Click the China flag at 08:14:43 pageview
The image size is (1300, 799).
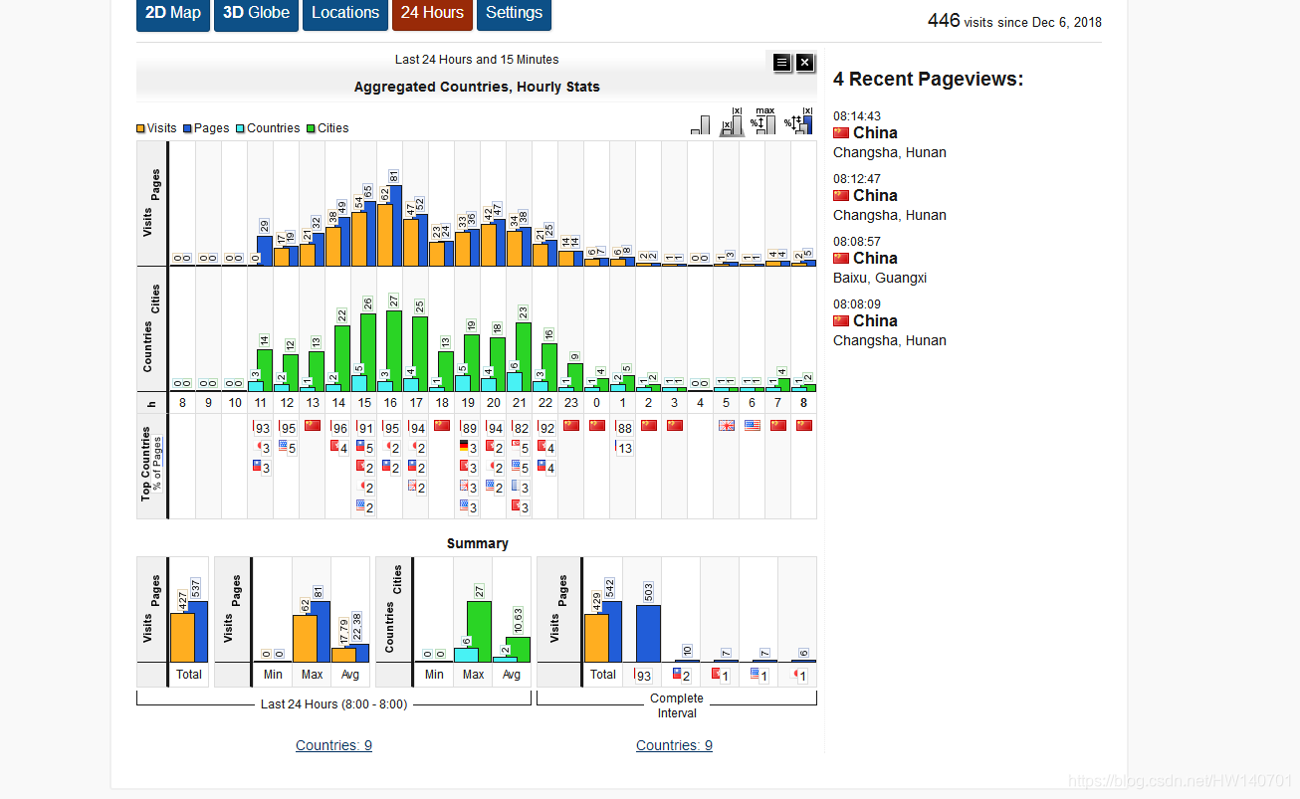tap(841, 133)
